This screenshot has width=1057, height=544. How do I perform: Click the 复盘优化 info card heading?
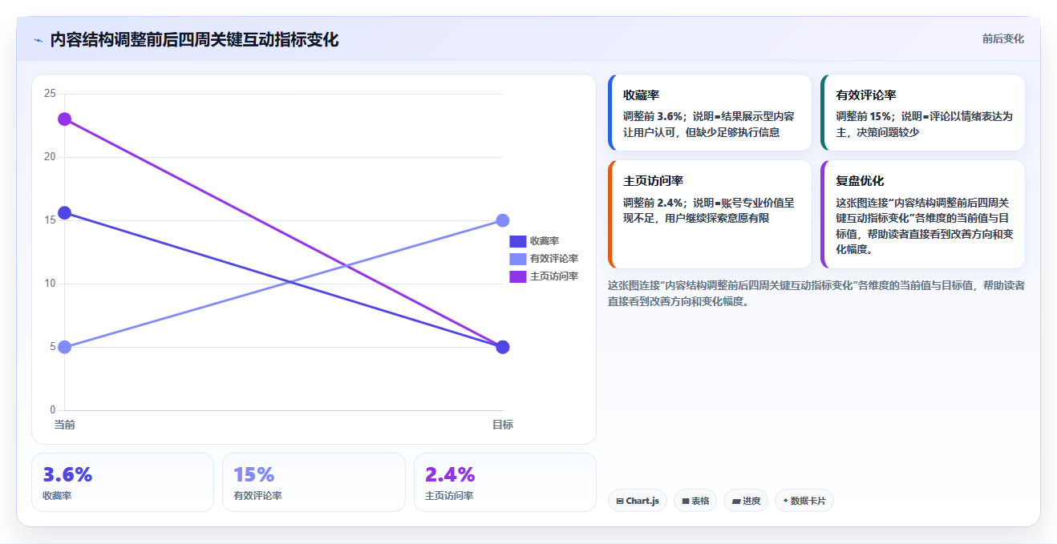point(860,181)
